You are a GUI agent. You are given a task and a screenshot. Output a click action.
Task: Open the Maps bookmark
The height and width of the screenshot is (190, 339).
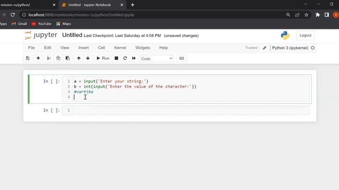(x=64, y=24)
